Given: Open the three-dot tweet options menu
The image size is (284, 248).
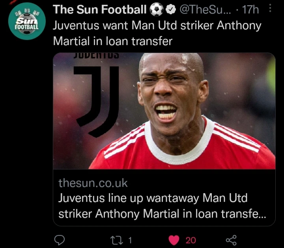Looking at the screenshot, I should click(x=270, y=8).
